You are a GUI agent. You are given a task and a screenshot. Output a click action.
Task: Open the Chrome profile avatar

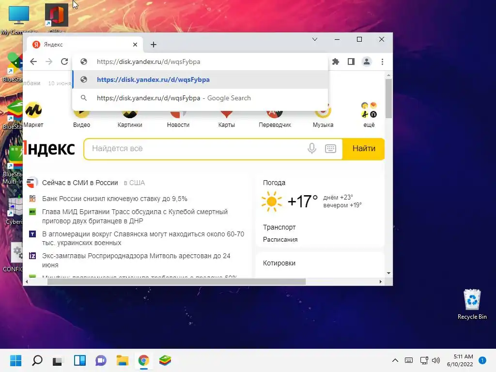coord(367,62)
